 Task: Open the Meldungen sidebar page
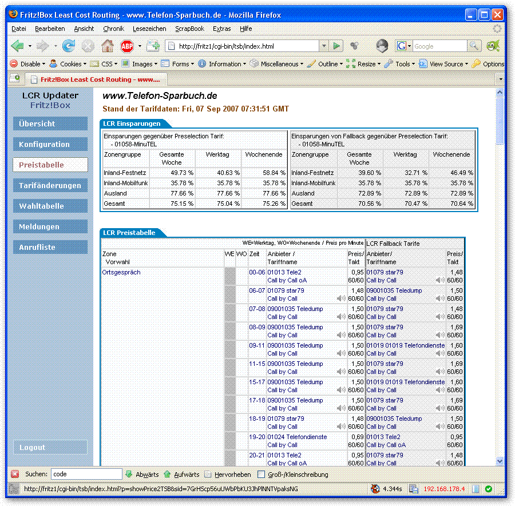[x=50, y=226]
